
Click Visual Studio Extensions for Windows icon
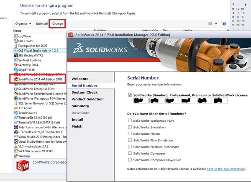pyautogui.click(x=16, y=141)
